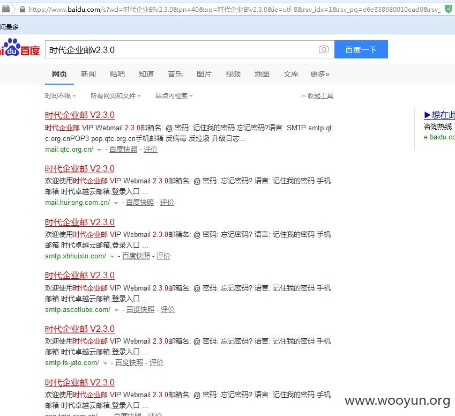Open result title above smtp.xhhuixin.com
This screenshot has width=455, height=416.
pos(80,222)
